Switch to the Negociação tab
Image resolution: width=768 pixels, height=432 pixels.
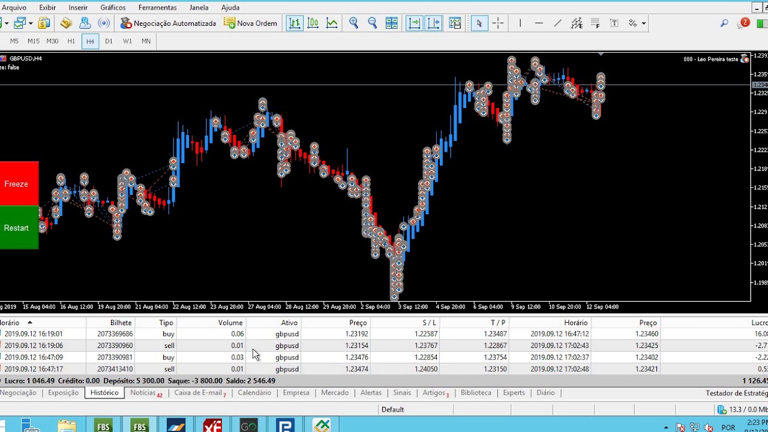(18, 393)
